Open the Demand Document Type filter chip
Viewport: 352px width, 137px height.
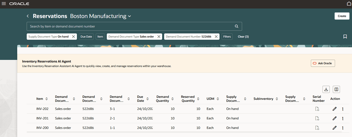click(x=131, y=37)
